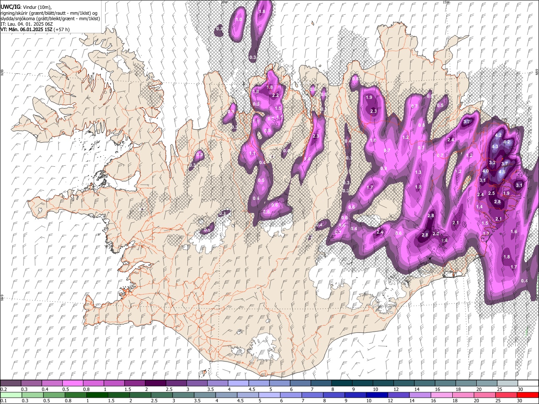Click the "2.2" value label on the map
Screen dimensions: 539x404
[x=276, y=96]
